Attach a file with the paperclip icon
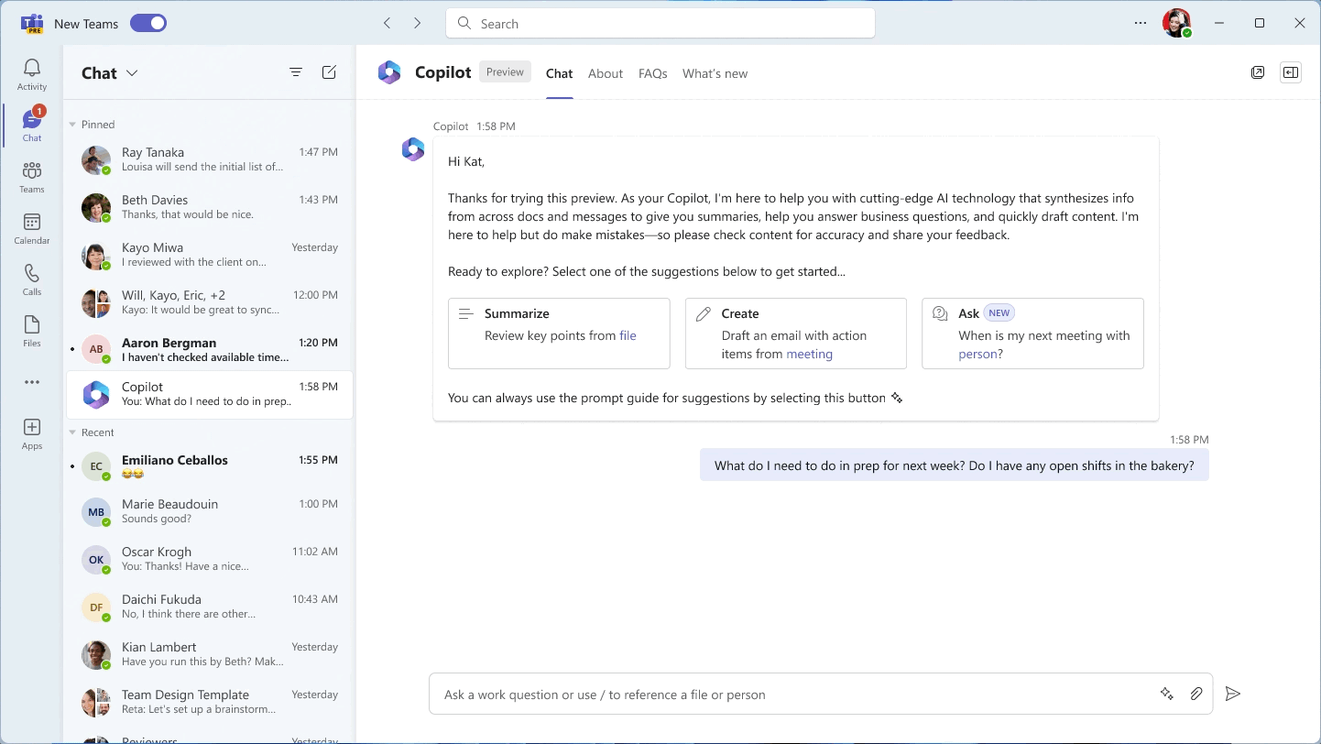The height and width of the screenshot is (744, 1321). [1196, 694]
